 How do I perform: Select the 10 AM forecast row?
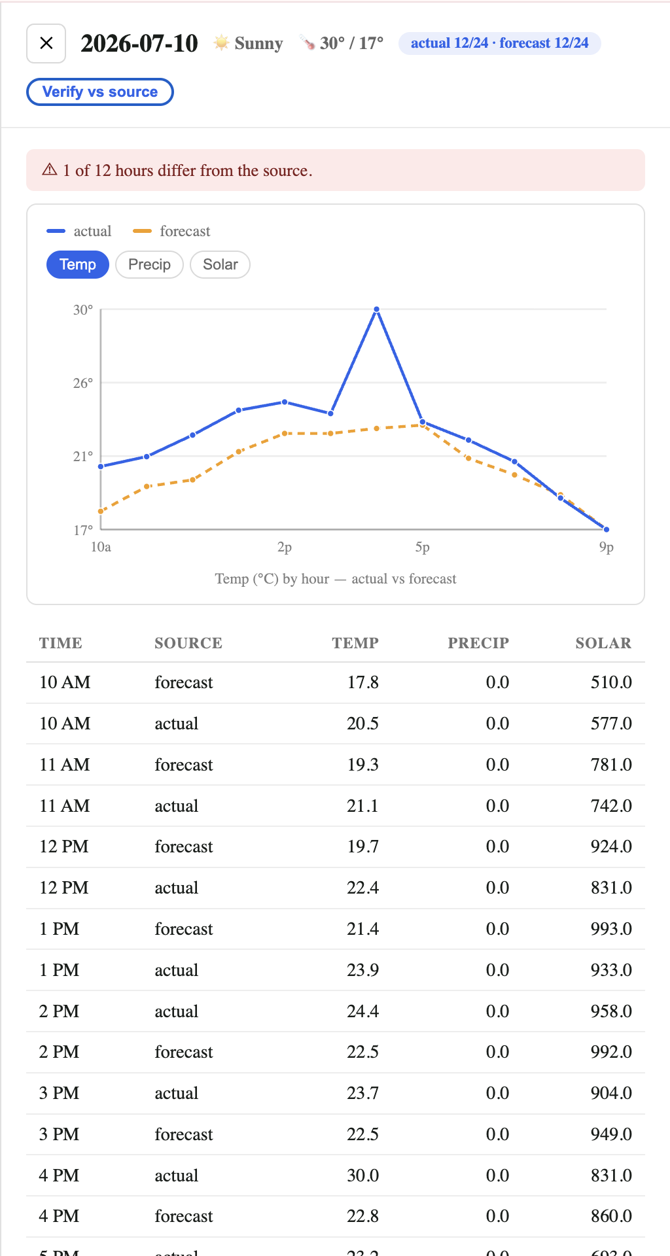(x=336, y=682)
